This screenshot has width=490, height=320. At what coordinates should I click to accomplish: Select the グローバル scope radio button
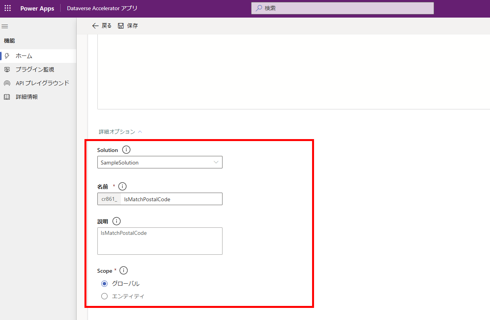pyautogui.click(x=104, y=284)
